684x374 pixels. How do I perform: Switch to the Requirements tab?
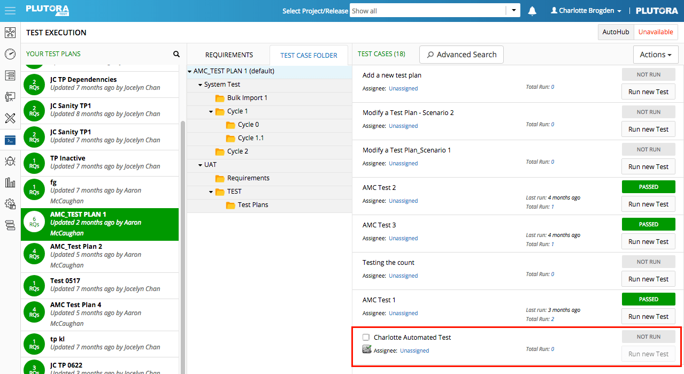point(229,54)
